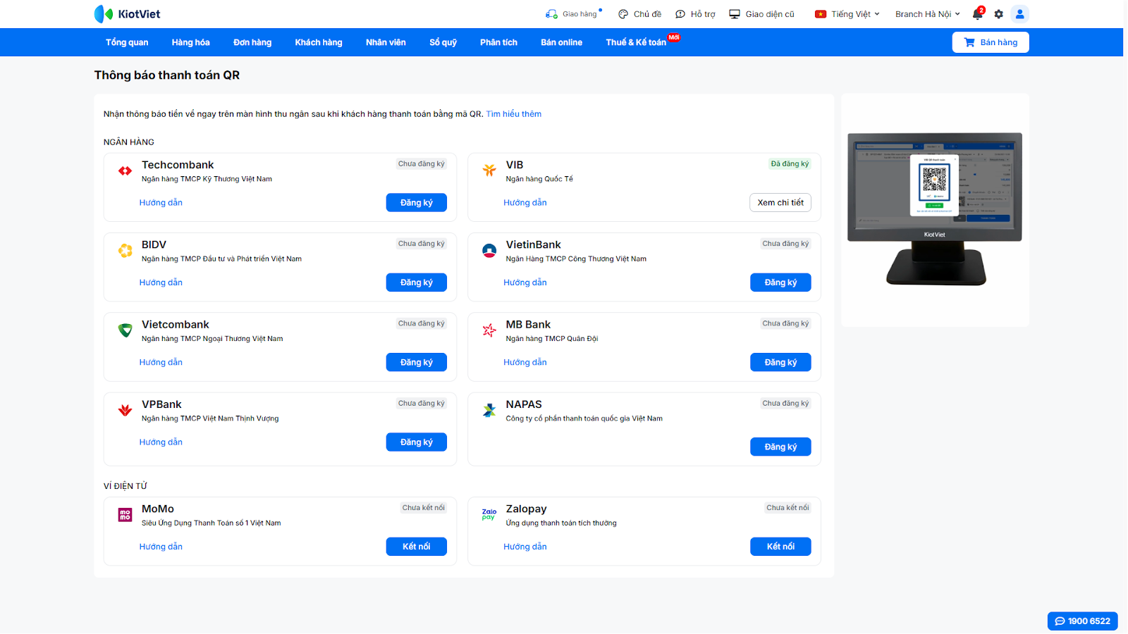
Task: Register Techcombank with Đăng ký
Action: tap(417, 203)
